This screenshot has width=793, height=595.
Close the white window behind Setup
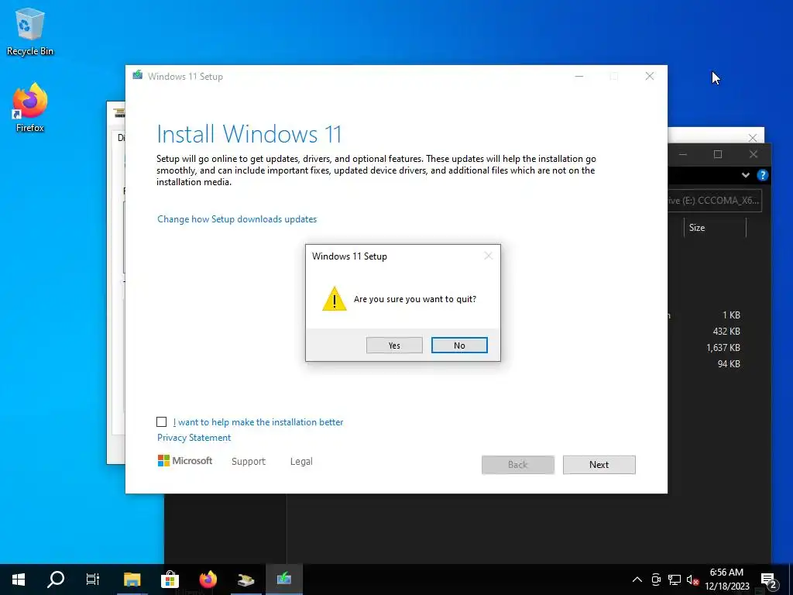click(x=753, y=138)
